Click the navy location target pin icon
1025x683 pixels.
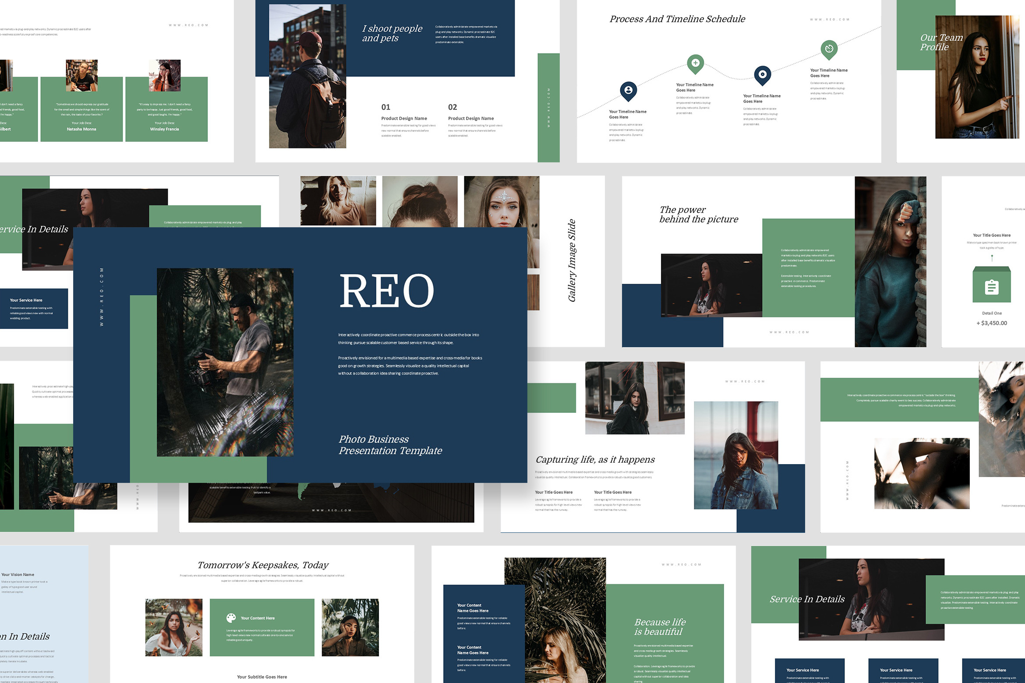[x=762, y=74]
